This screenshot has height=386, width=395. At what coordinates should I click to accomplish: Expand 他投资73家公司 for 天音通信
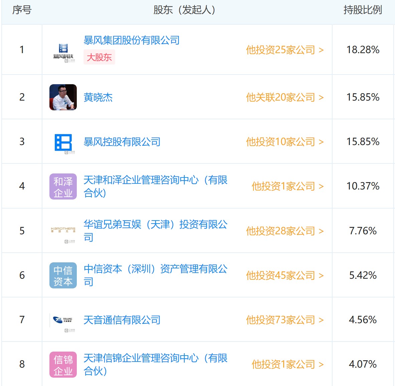[284, 320]
